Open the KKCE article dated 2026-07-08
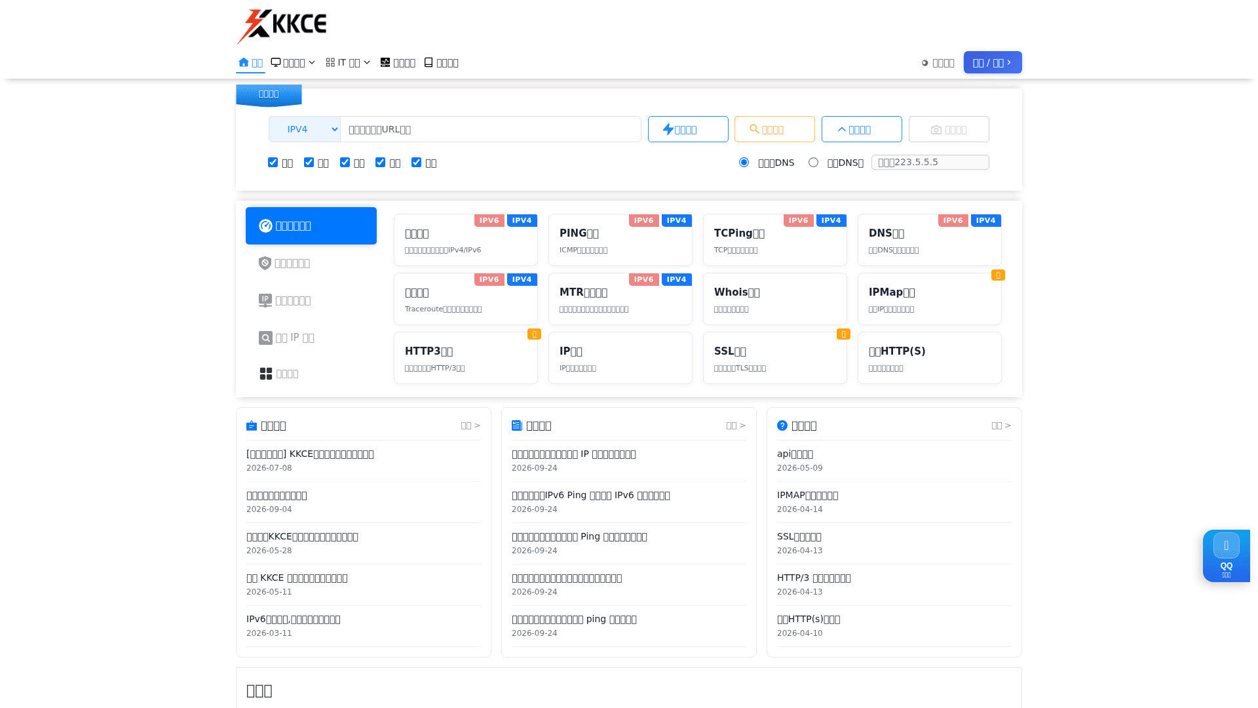The width and height of the screenshot is (1258, 708). pos(310,454)
